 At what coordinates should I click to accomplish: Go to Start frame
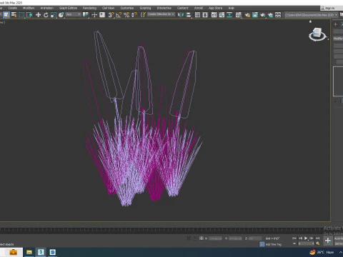pyautogui.click(x=294, y=238)
